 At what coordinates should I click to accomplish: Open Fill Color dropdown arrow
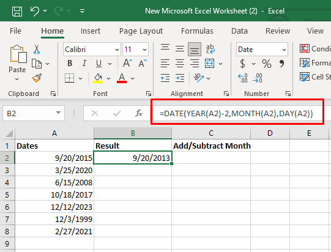pos(108,78)
